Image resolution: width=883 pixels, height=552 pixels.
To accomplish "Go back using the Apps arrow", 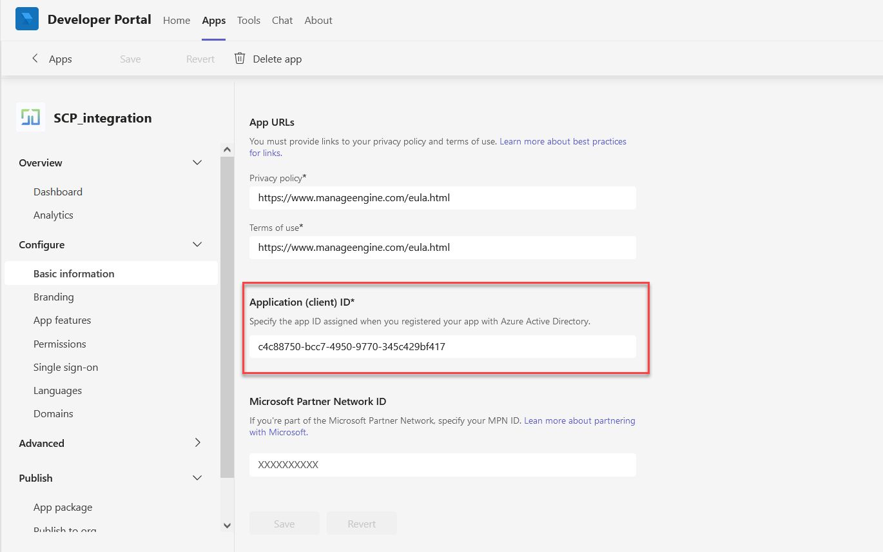I will [x=35, y=59].
